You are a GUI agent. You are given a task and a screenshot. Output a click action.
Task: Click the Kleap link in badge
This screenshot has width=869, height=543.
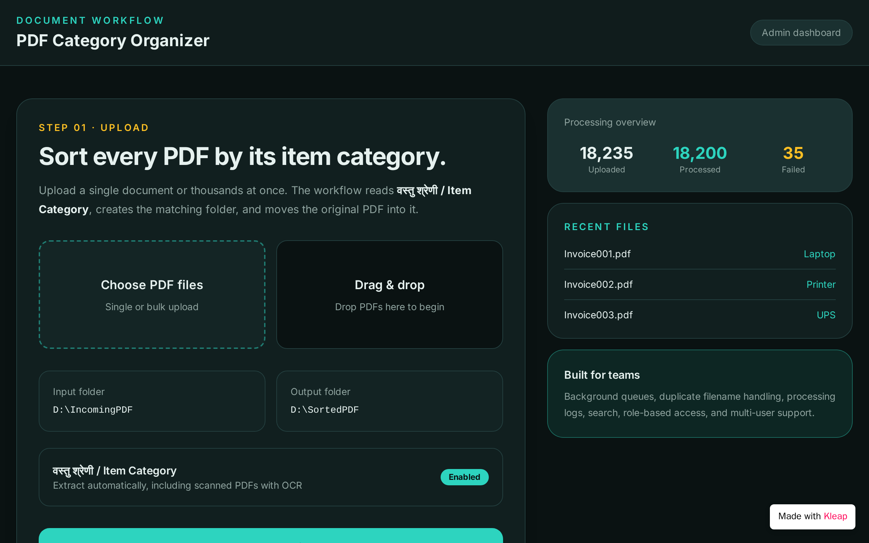[835, 516]
